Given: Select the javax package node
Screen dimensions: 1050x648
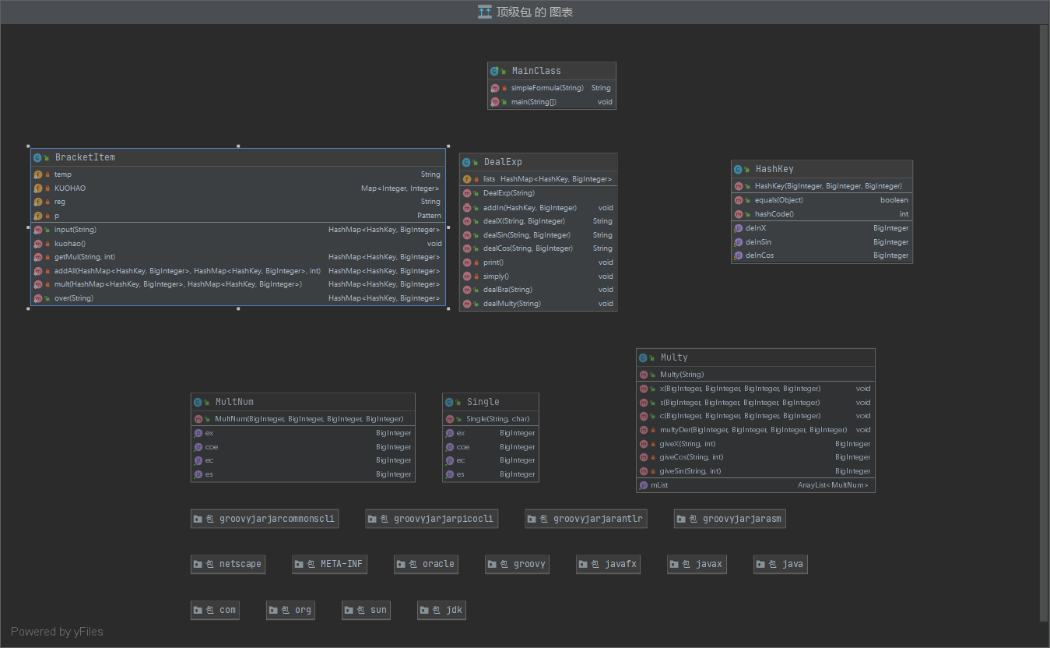Looking at the screenshot, I should click(697, 564).
